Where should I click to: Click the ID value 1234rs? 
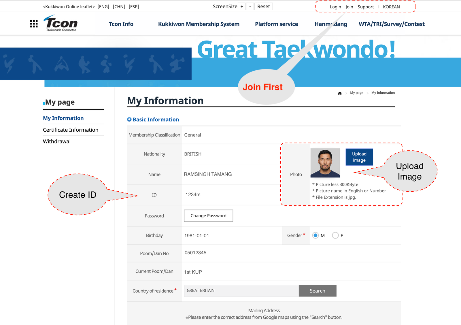pyautogui.click(x=193, y=195)
